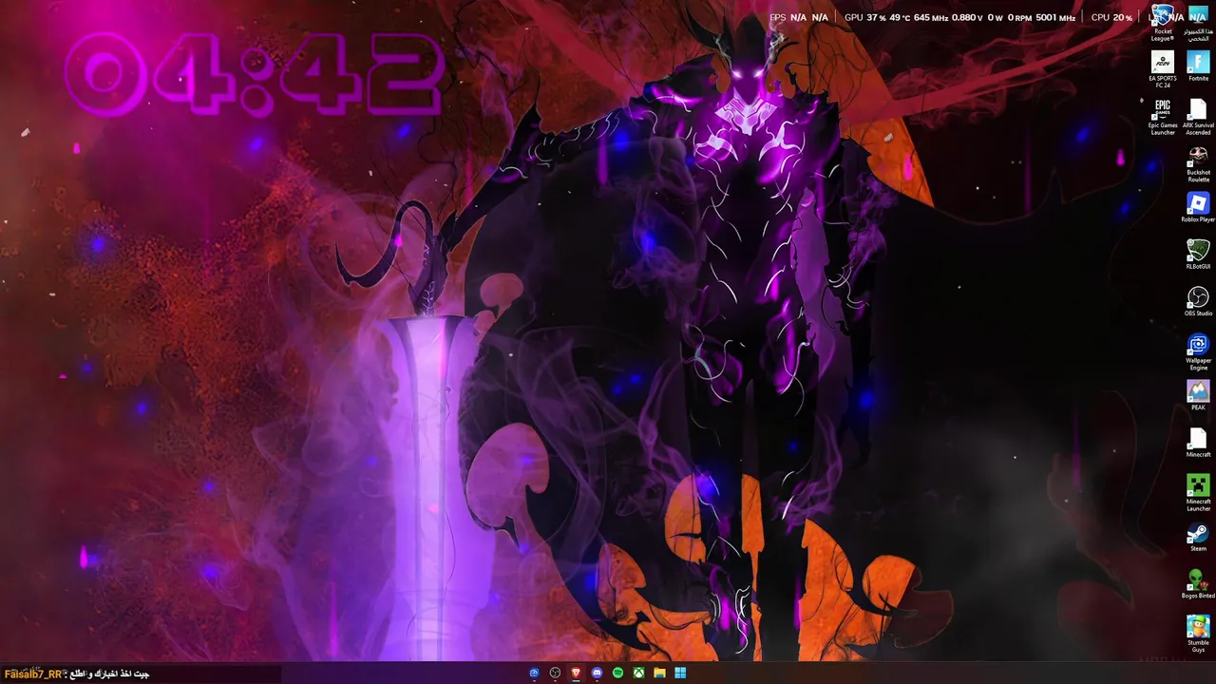Select the PEAK game desktop icon
This screenshot has height=684, width=1216.
[1198, 395]
